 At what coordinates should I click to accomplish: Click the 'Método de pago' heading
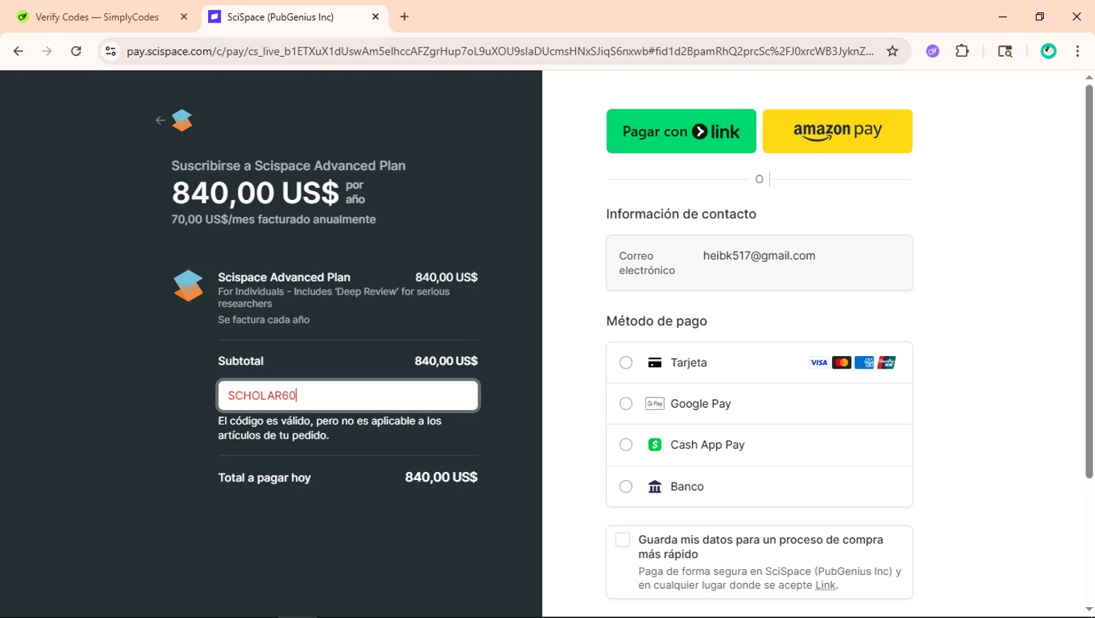click(x=656, y=321)
